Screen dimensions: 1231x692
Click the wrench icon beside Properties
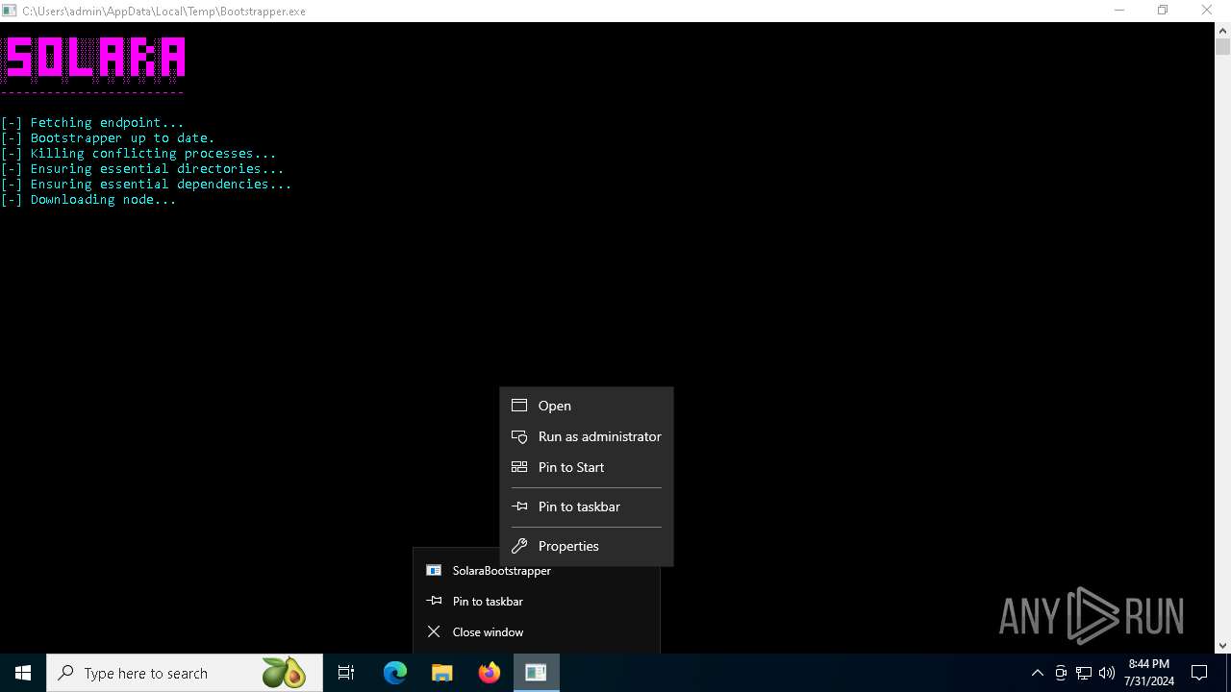point(519,546)
